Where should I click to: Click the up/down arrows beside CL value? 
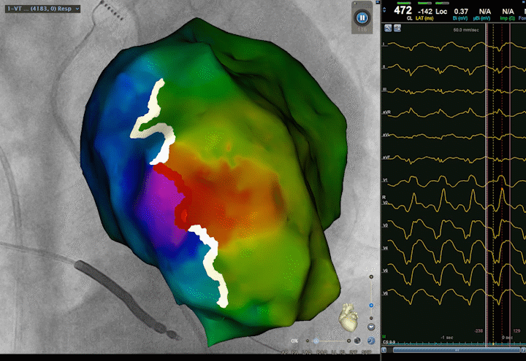[384, 10]
